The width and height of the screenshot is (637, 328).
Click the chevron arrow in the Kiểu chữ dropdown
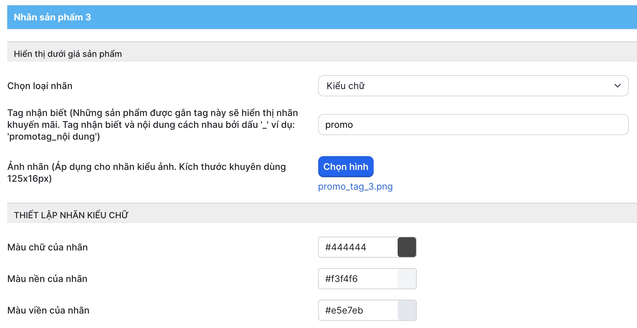[617, 86]
